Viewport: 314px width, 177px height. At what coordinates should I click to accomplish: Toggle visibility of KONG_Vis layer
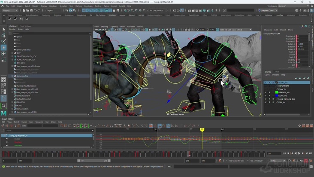[x=266, y=95]
